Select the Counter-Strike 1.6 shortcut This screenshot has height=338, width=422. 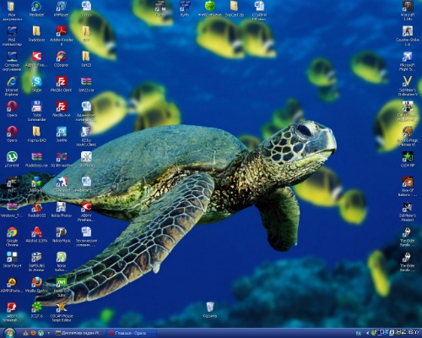408,35
